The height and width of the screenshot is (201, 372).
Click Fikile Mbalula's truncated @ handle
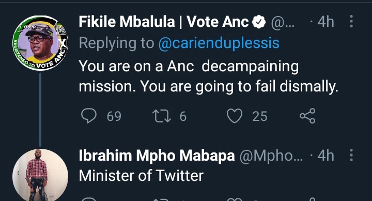click(x=283, y=22)
